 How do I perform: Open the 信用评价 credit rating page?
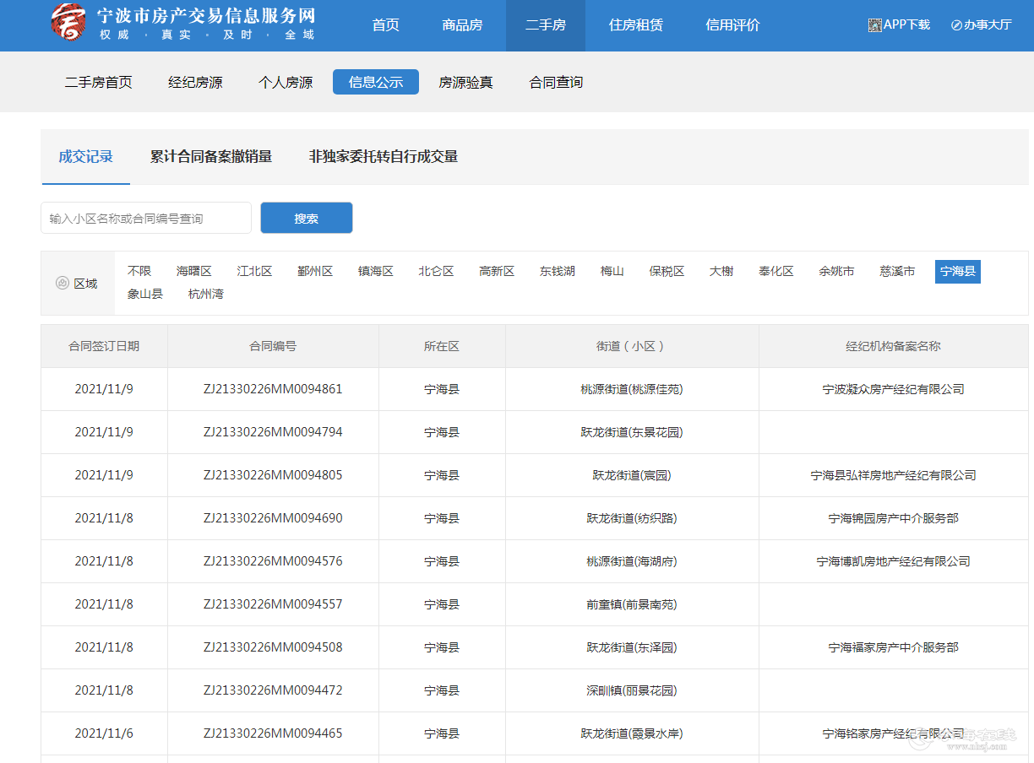tap(733, 25)
